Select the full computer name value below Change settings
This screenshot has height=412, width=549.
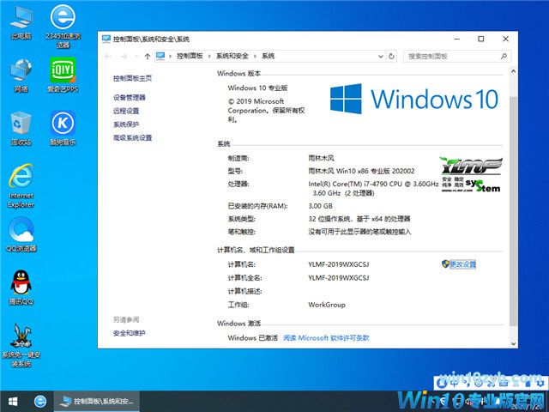coord(339,278)
